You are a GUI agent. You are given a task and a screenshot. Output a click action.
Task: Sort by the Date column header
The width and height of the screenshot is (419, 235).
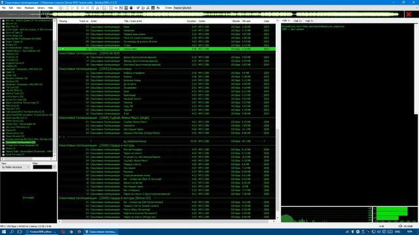click(266, 21)
